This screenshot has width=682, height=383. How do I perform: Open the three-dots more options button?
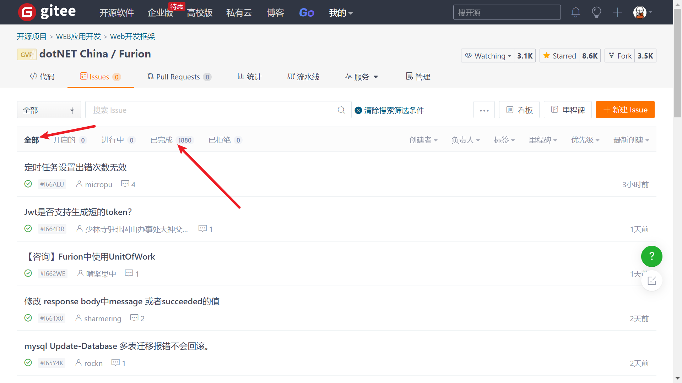click(484, 110)
